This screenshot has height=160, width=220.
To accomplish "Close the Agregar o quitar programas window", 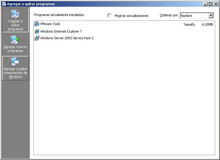I will [215, 4].
